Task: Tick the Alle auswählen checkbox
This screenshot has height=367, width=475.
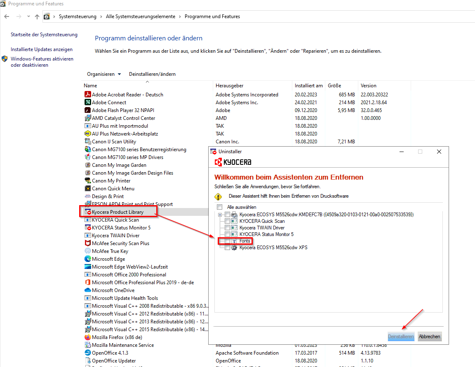Action: tap(219, 207)
